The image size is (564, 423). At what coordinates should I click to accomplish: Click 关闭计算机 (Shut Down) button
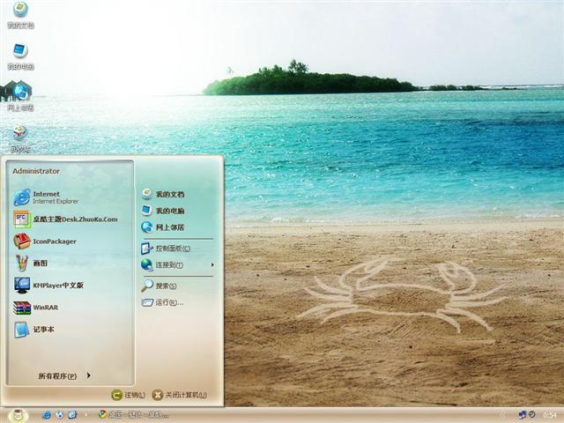[180, 396]
